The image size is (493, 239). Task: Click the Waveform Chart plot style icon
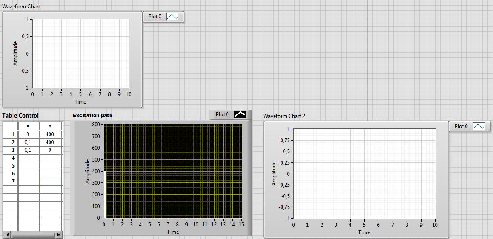pos(173,17)
